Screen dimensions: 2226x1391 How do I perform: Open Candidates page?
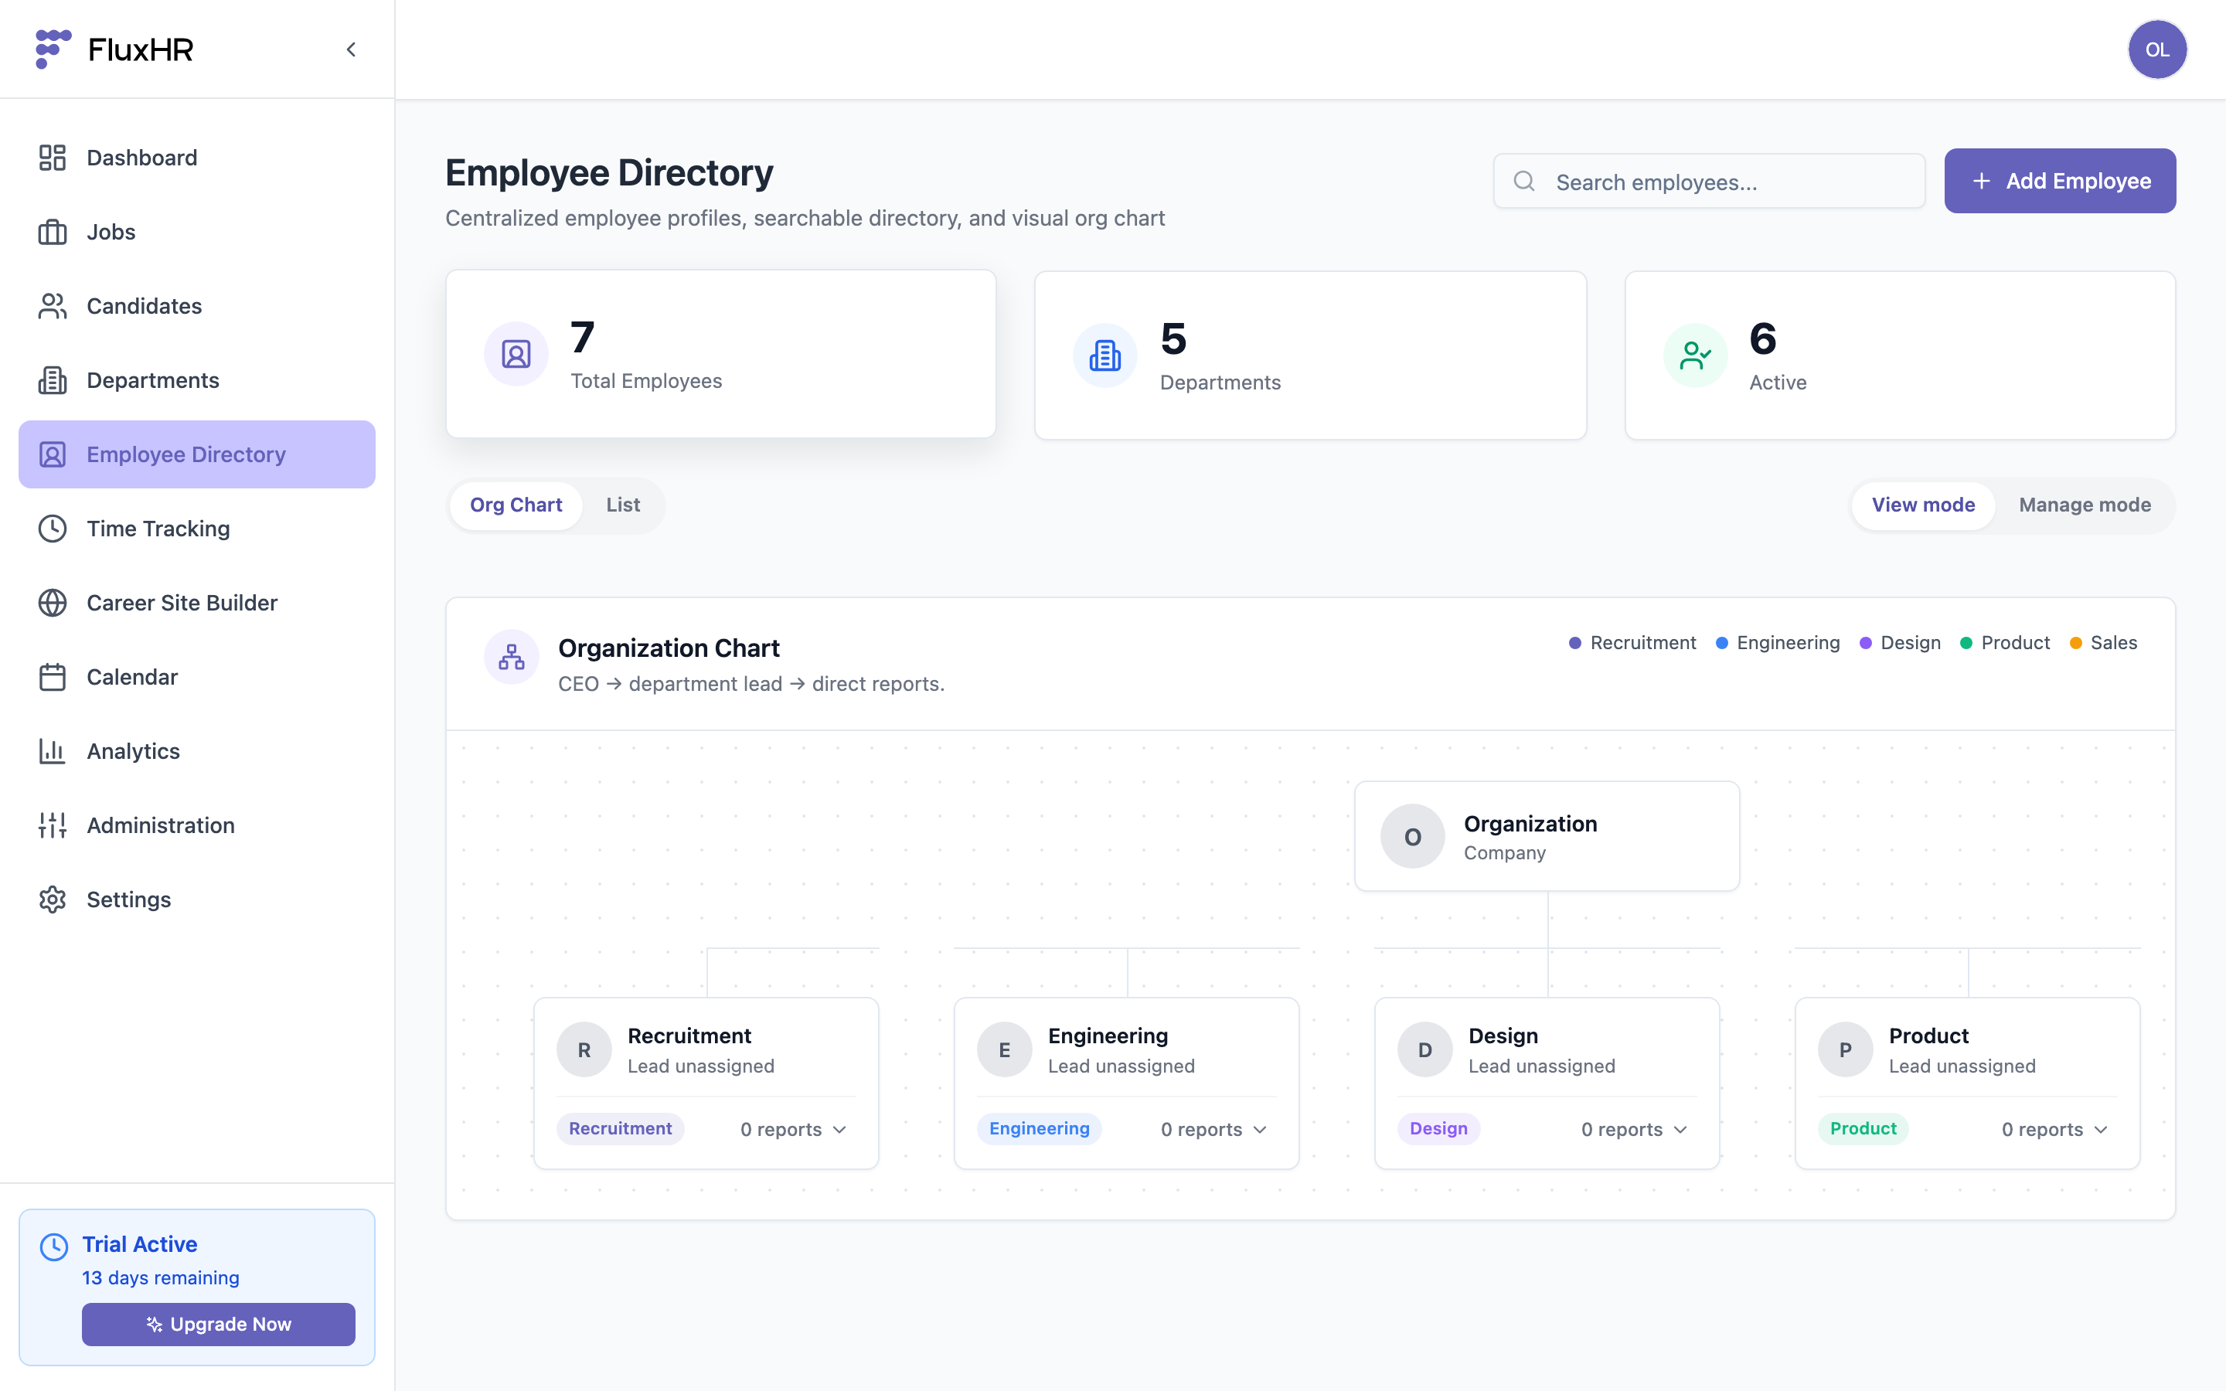(x=197, y=306)
